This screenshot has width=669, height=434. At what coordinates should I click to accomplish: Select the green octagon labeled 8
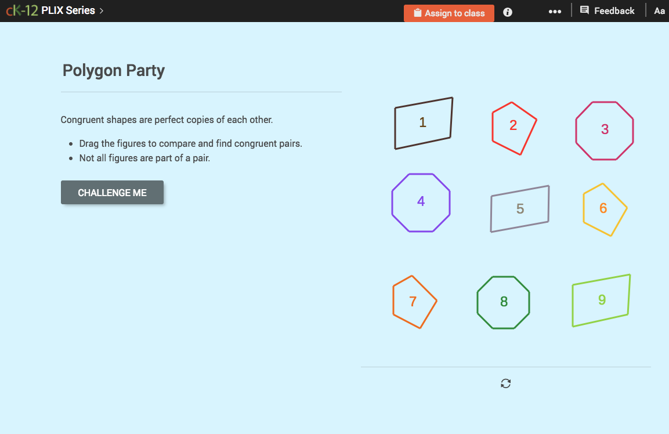pos(502,302)
